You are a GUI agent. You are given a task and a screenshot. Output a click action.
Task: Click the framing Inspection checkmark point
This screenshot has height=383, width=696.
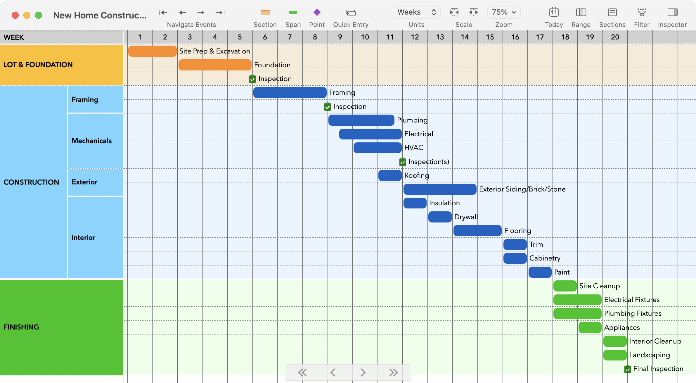pyautogui.click(x=327, y=106)
